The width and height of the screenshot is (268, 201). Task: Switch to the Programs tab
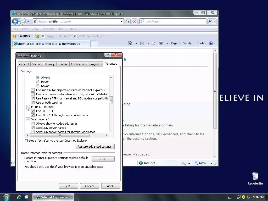click(x=95, y=64)
